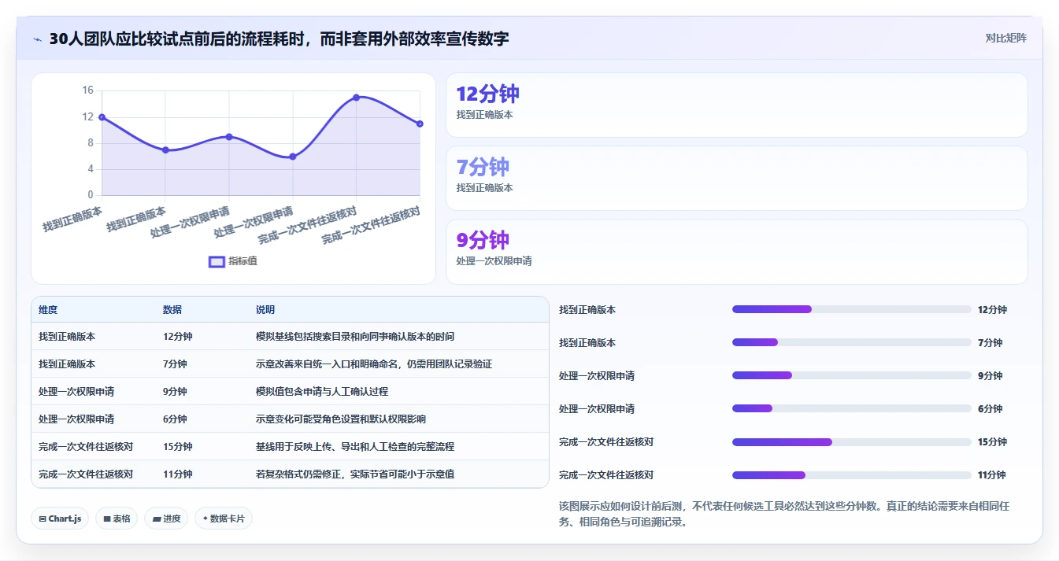Open the 12分钟 data card
Viewport: 1059px width, 561px height.
pos(736,105)
